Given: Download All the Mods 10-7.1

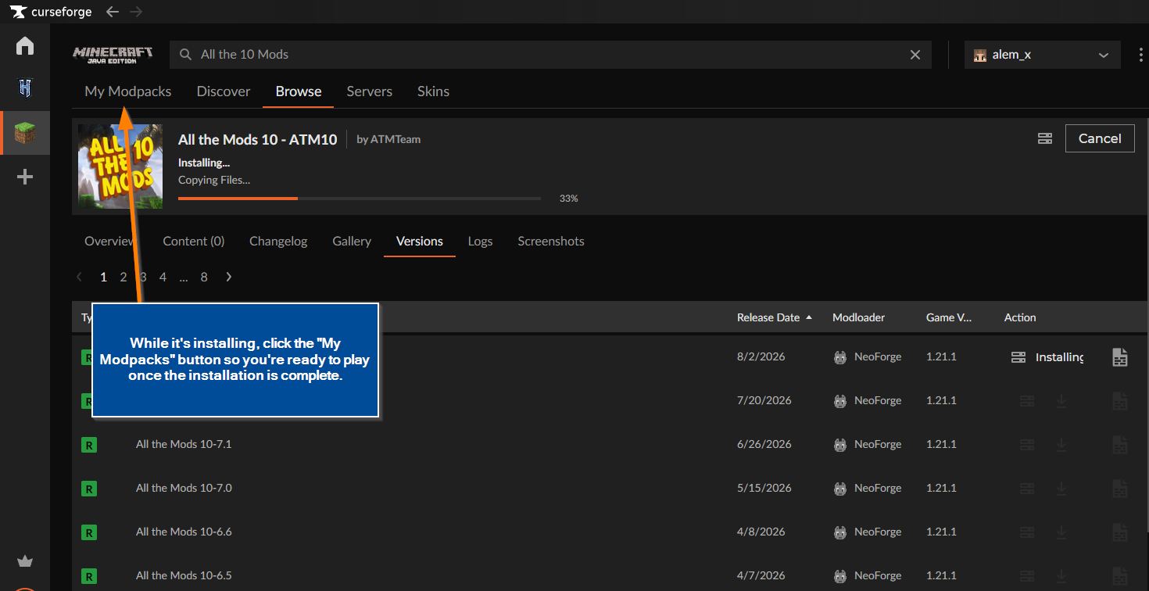Looking at the screenshot, I should [x=1061, y=445].
